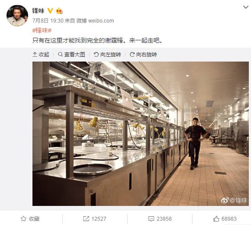Click the crown membership badge icon
Screen dimensions: 251x225
(x=59, y=11)
